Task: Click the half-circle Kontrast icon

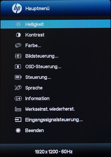Action: (18, 35)
